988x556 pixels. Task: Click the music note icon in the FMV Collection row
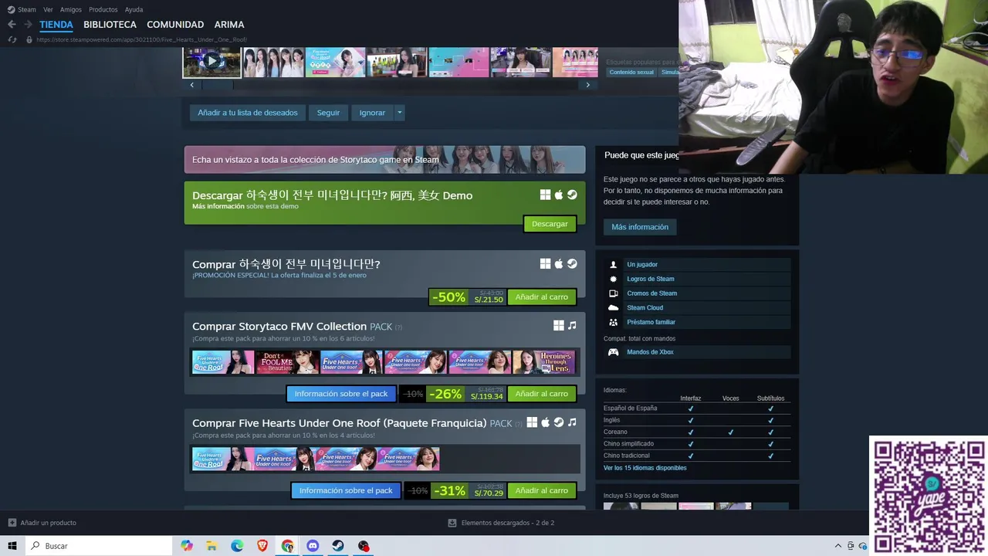pos(572,326)
